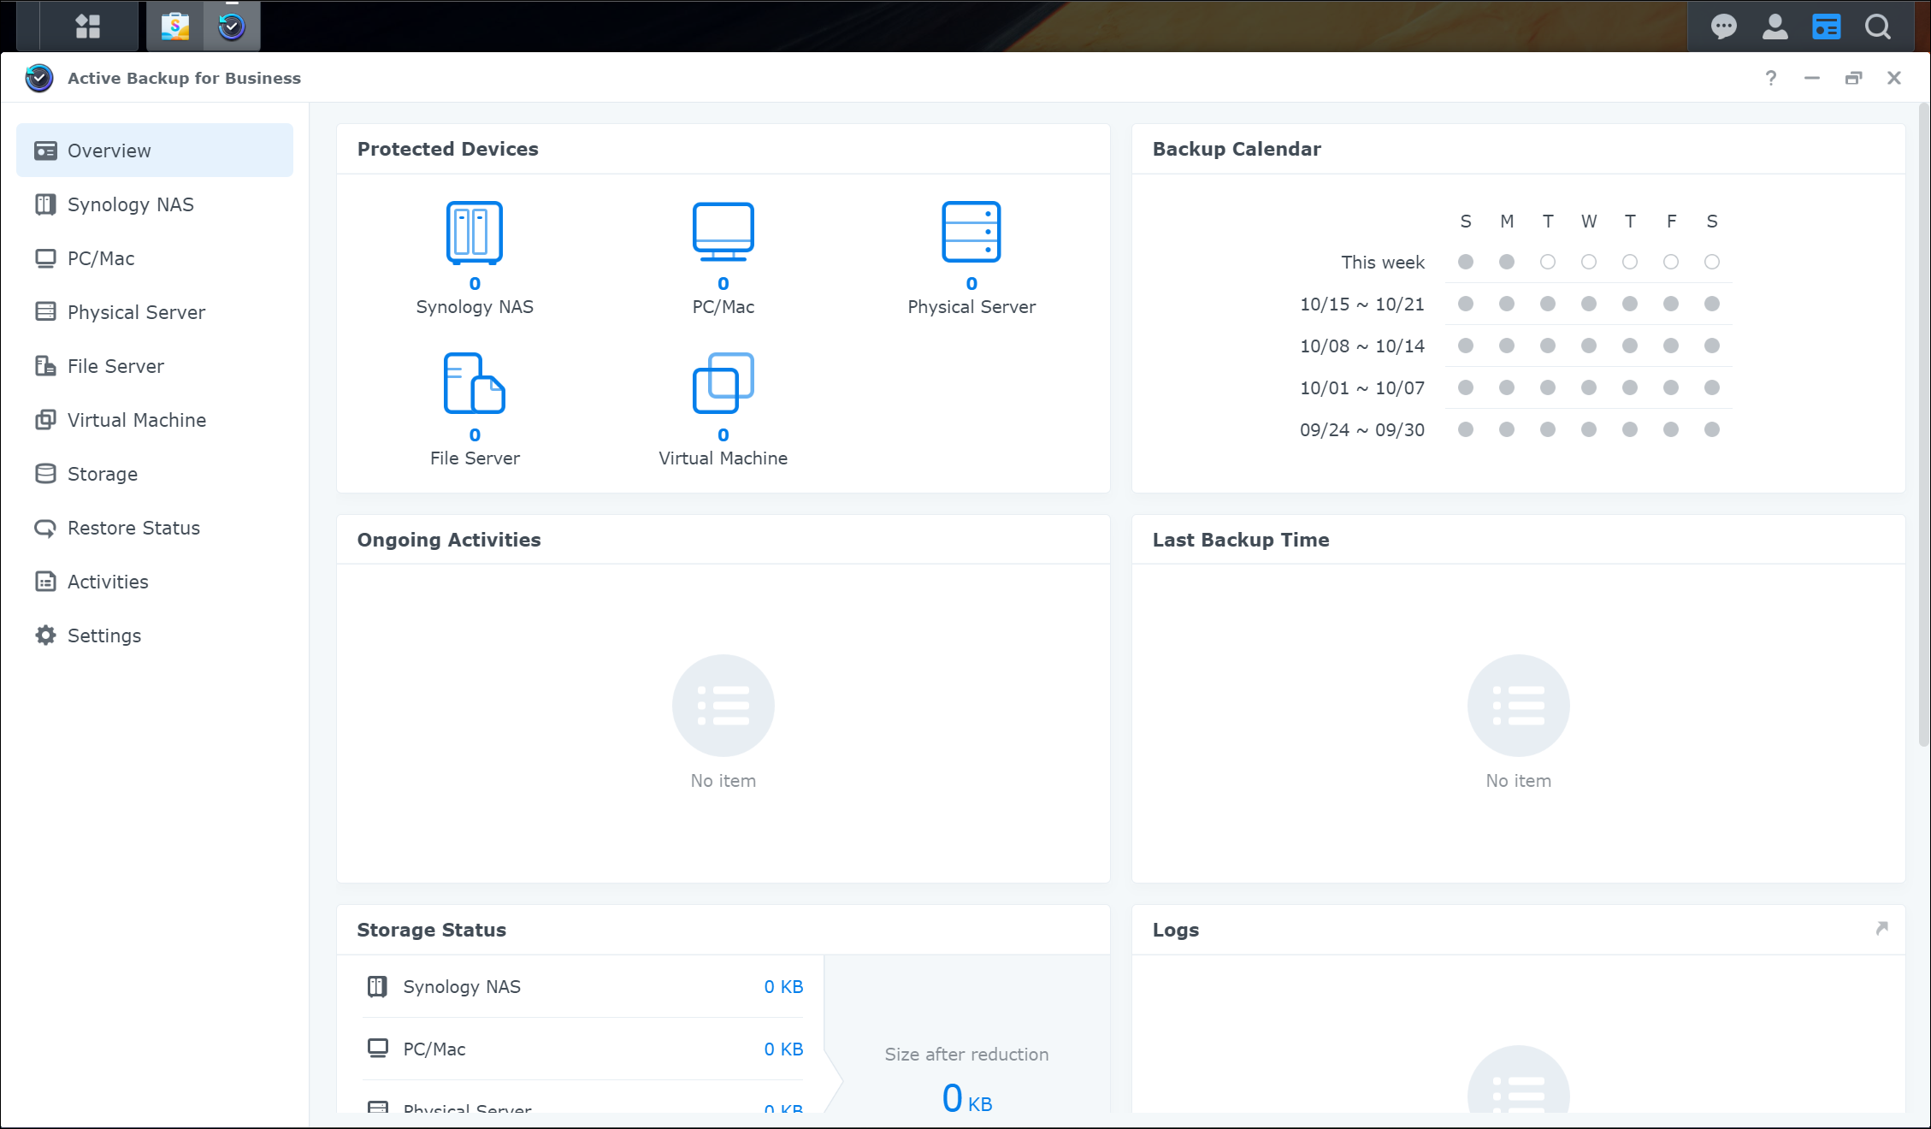Open the user account options icon
Screen dimensions: 1931x1129
click(1775, 27)
